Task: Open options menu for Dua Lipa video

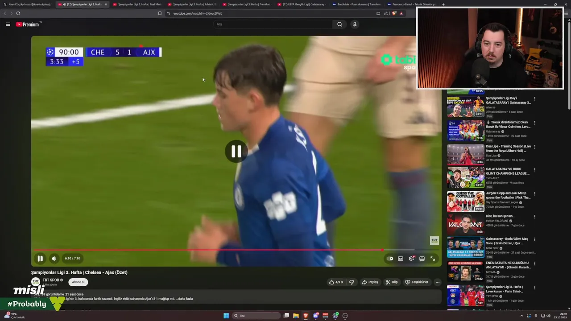Action: (x=535, y=147)
